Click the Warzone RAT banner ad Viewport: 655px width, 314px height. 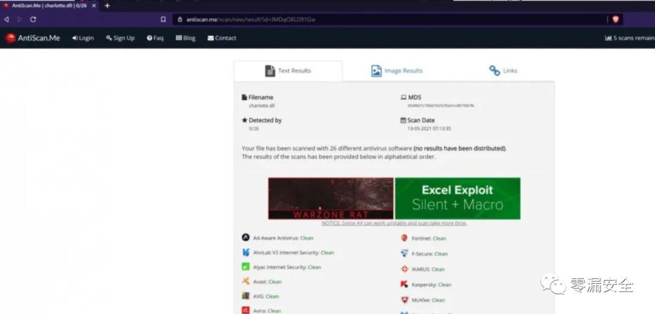[x=331, y=198]
